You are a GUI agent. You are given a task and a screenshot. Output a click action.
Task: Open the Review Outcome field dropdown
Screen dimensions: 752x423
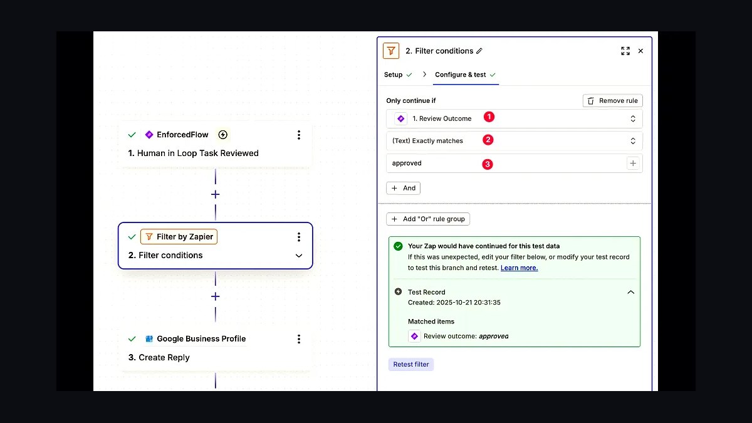(514, 118)
